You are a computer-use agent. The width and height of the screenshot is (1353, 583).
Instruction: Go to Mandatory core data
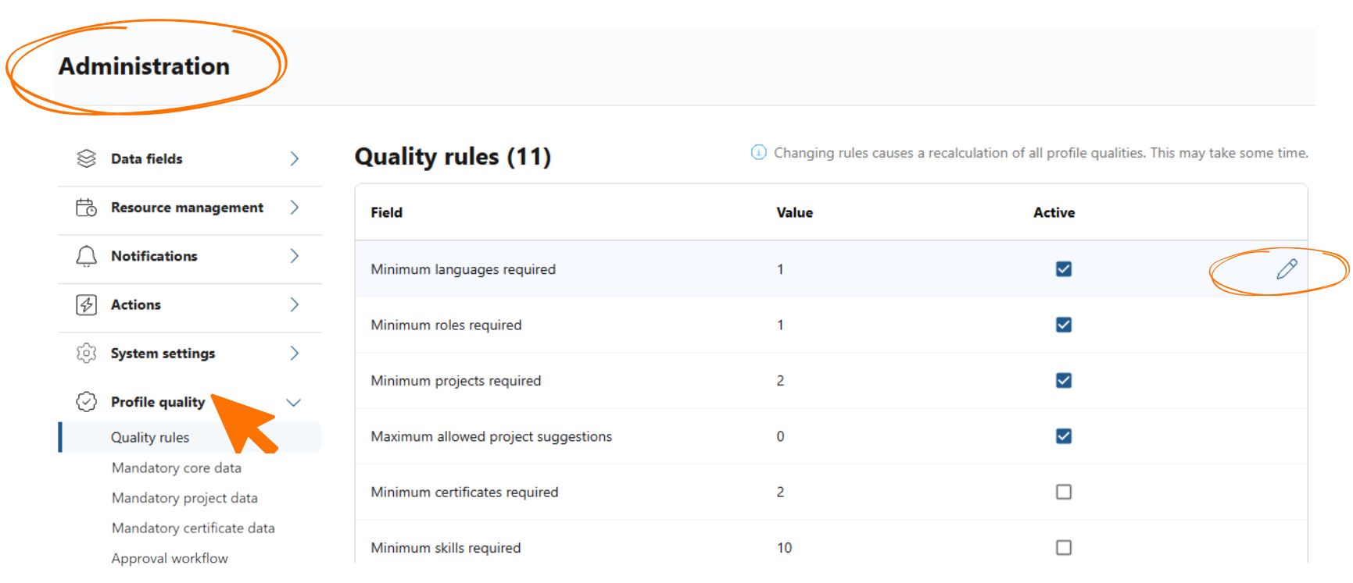click(x=177, y=467)
